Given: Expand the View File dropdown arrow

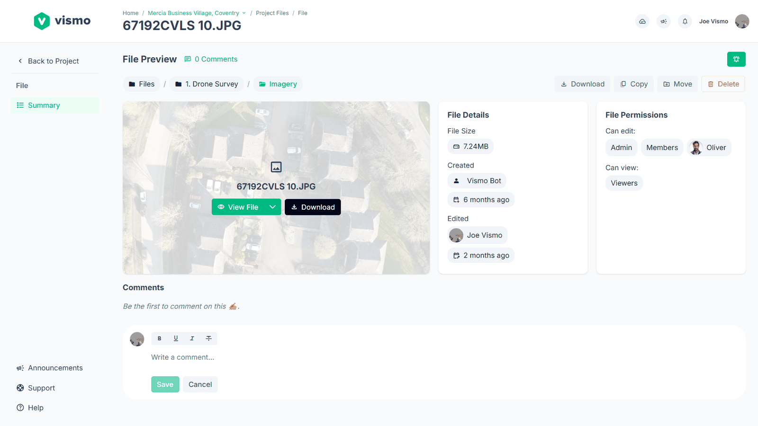Looking at the screenshot, I should [x=272, y=207].
